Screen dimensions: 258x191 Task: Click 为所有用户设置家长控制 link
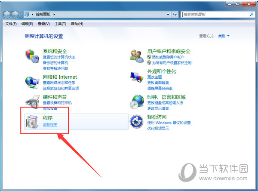(x=172, y=63)
